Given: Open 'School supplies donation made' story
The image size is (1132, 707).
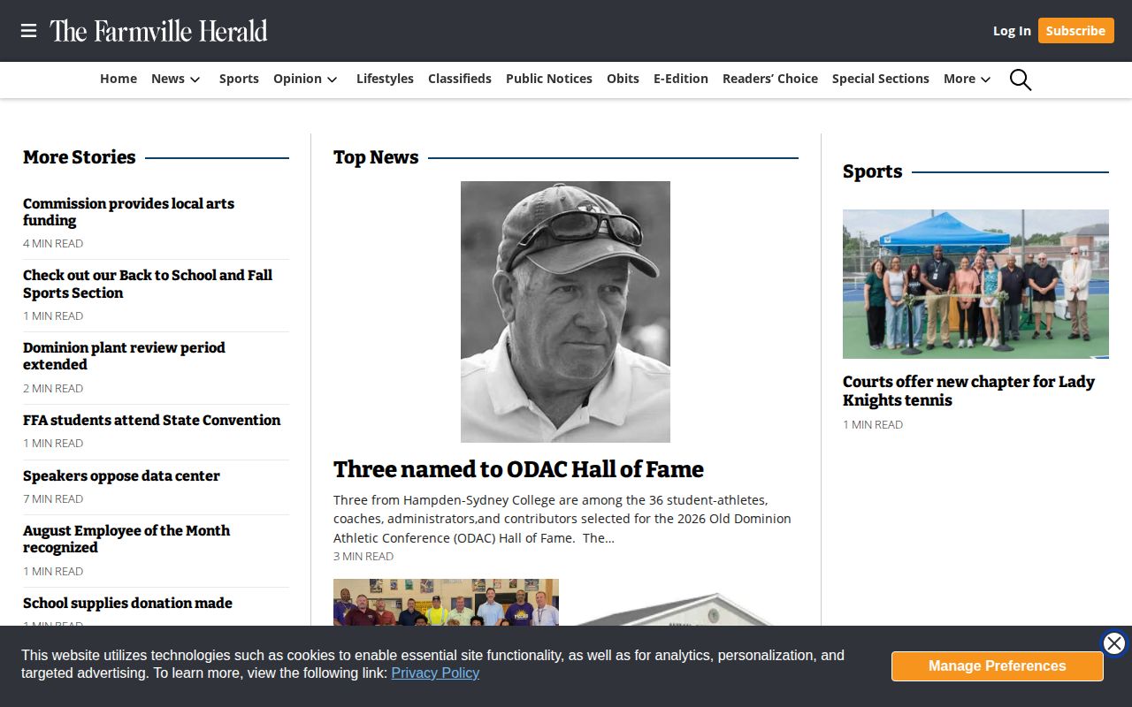Looking at the screenshot, I should point(127,604).
